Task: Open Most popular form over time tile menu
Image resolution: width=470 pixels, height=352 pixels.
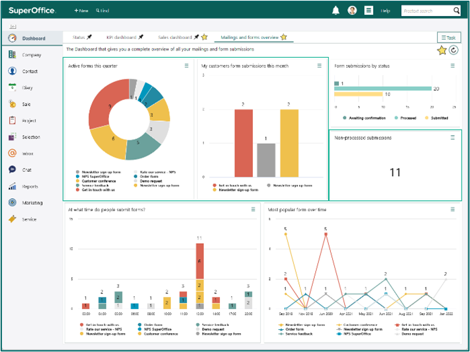Action: pyautogui.click(x=453, y=210)
